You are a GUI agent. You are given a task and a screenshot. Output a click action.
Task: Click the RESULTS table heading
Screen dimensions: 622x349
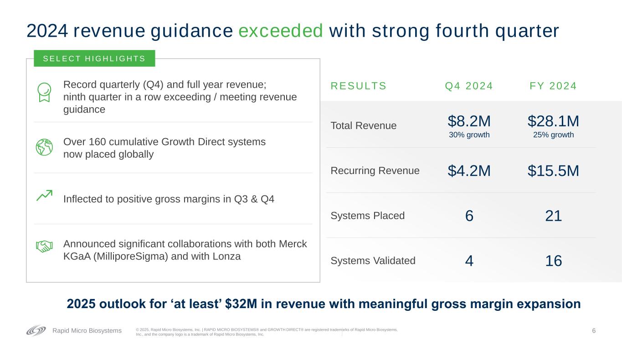pos(358,86)
